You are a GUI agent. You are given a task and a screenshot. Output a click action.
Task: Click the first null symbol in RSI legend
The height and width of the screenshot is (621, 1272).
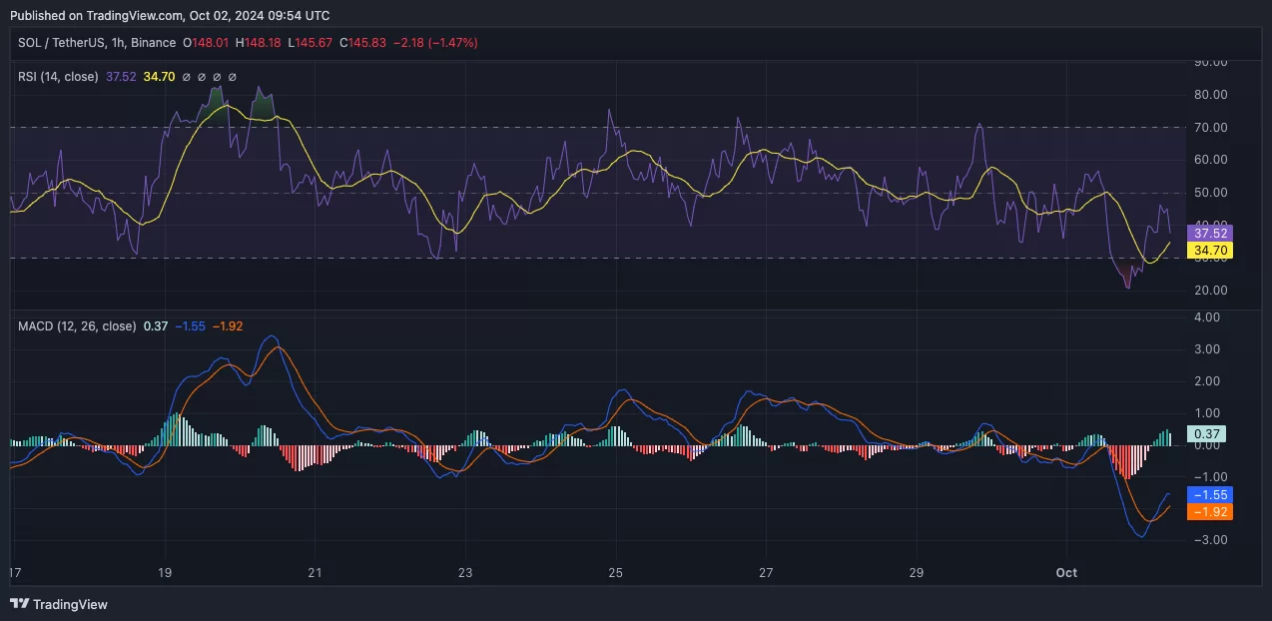185,76
